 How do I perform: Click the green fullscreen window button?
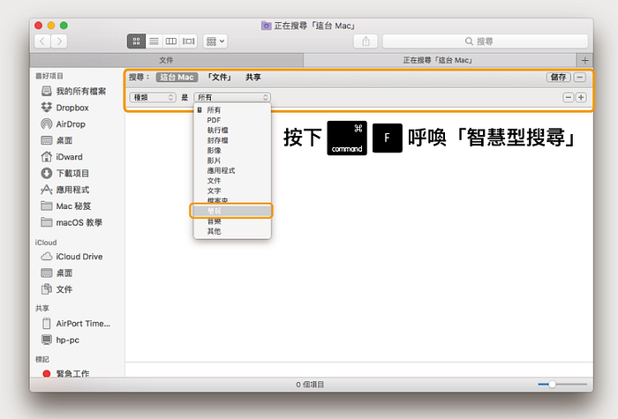(64, 26)
